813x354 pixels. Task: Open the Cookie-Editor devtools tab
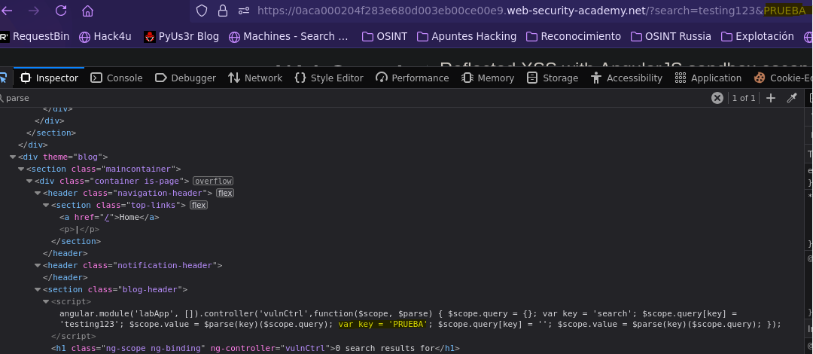point(783,78)
